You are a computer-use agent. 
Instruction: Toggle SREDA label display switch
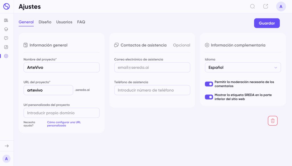[209, 97]
